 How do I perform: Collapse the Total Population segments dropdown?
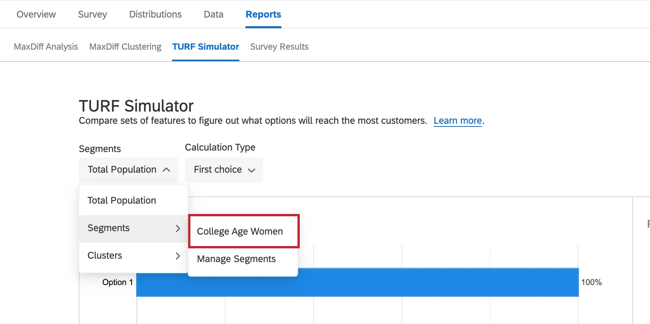tap(128, 170)
